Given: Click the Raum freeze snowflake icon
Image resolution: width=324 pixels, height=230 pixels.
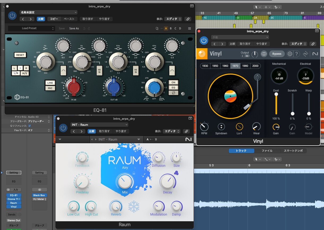Looking at the screenshot, I should (134, 207).
